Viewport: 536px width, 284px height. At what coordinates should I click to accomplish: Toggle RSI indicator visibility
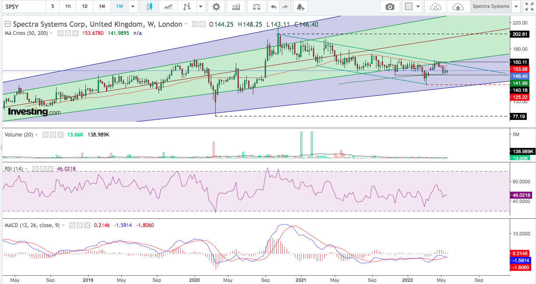(35, 169)
